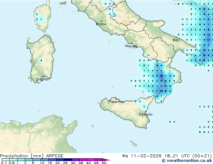Viewport: 213px width, 164px height.
Task: Click the 13 value over Calabria
Action: [x=161, y=76]
